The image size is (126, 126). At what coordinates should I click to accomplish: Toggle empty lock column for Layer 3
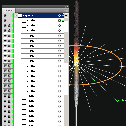(x=9, y=16)
